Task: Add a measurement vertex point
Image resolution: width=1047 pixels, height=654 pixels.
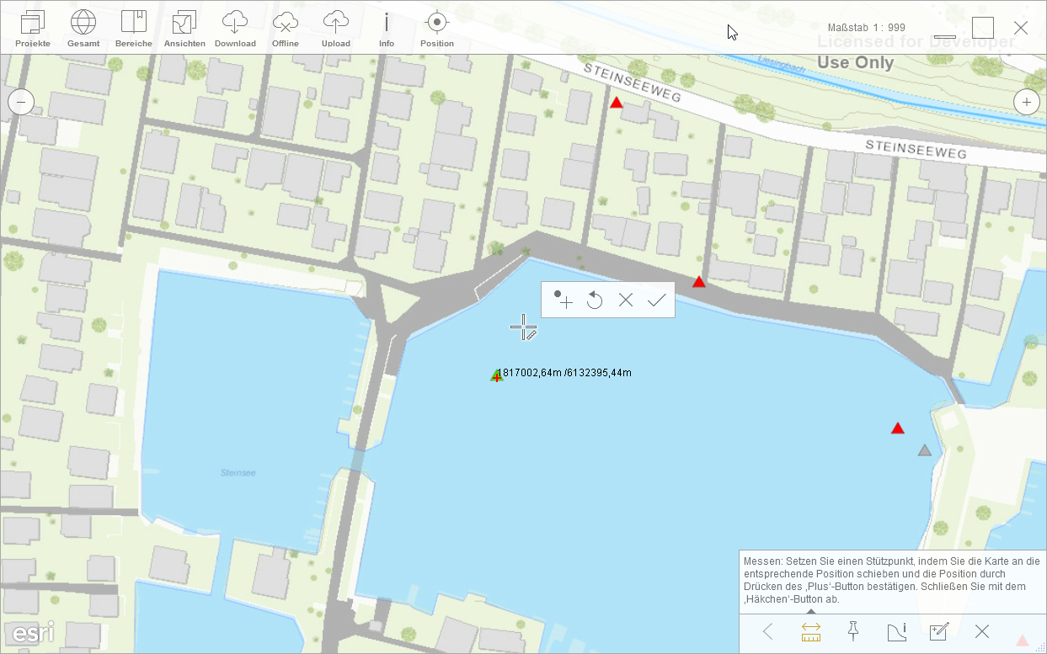Action: [563, 300]
